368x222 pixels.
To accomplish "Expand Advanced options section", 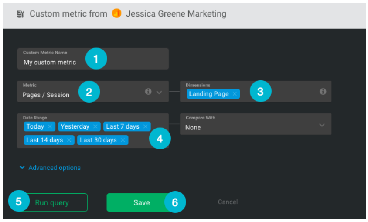I will pyautogui.click(x=50, y=168).
